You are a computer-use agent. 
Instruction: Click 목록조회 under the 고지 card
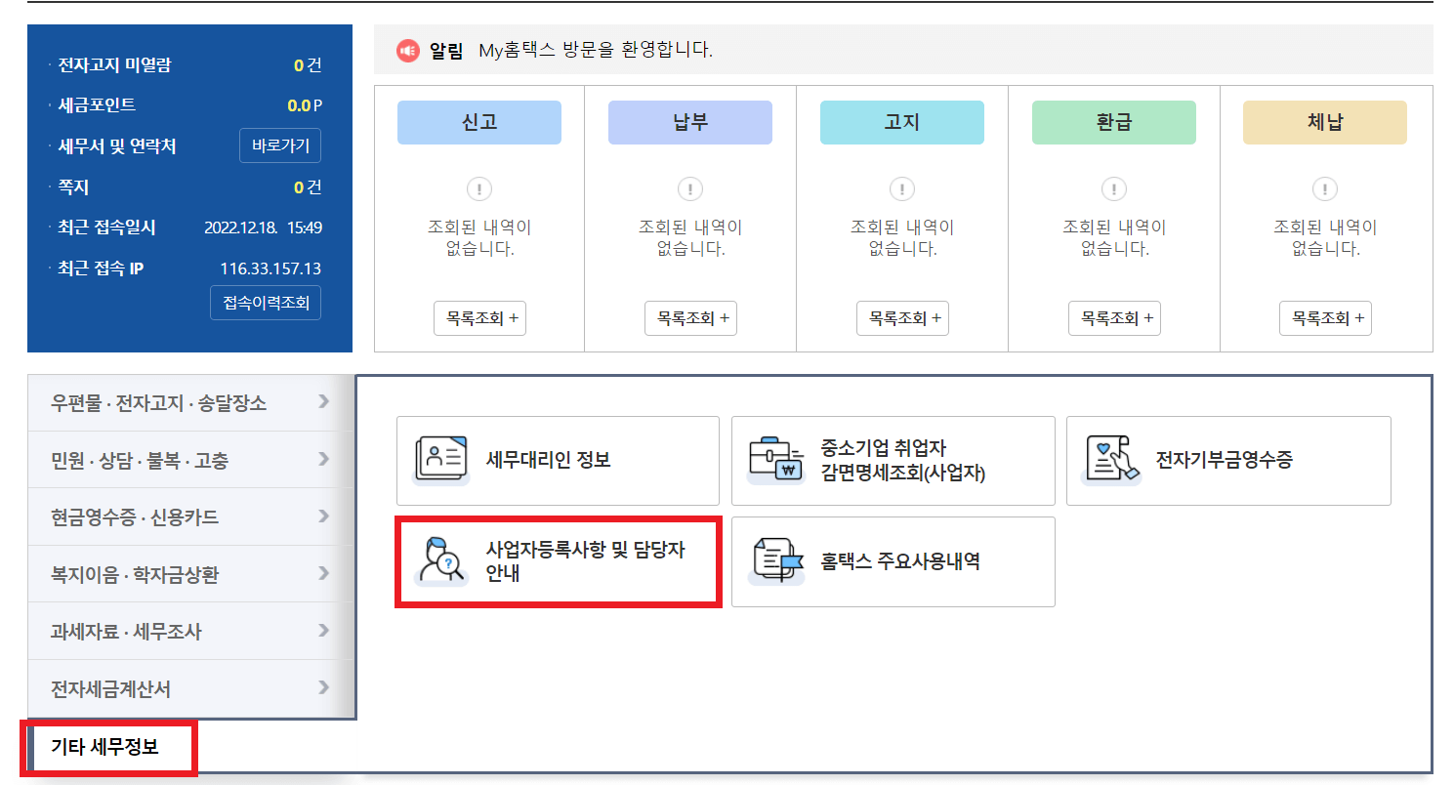[901, 317]
